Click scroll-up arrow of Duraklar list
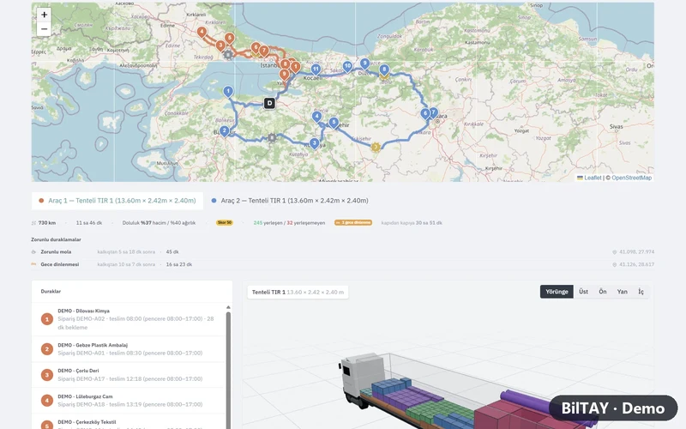Screen dimensions: 686x429 coord(228,307)
